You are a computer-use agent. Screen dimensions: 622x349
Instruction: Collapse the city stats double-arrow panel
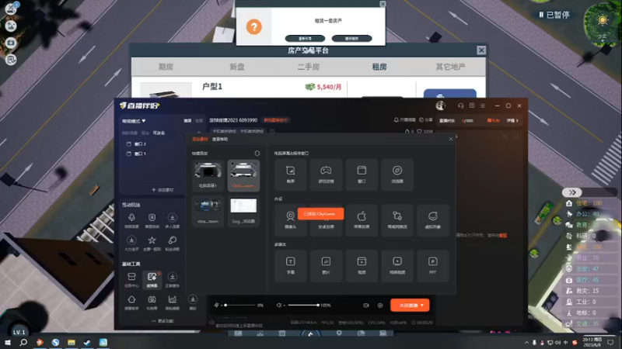(x=572, y=192)
